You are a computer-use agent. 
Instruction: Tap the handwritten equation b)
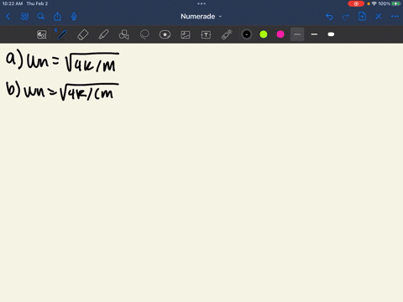tap(62, 91)
